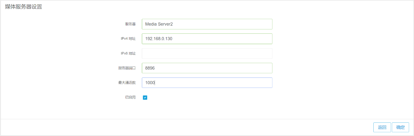Place cursor on 1000 max calls value
The width and height of the screenshot is (414, 136).
[150, 83]
